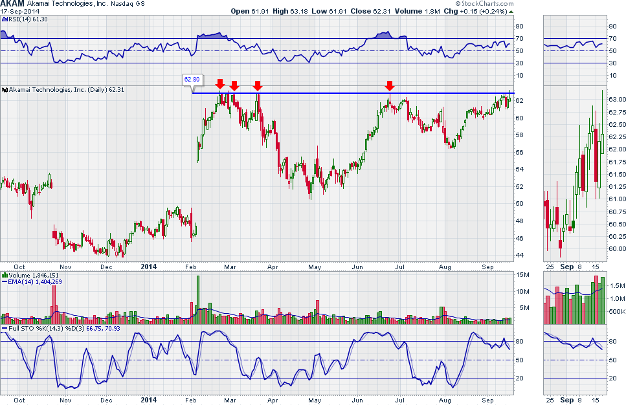Click the Aug label on the bottom stochastic axis
This screenshot has height=405, width=626.
point(445,400)
